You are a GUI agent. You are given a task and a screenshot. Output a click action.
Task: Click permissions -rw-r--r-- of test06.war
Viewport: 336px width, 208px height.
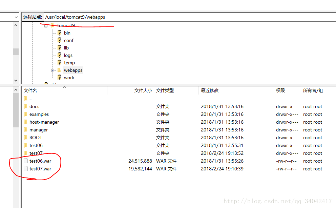[286, 161]
